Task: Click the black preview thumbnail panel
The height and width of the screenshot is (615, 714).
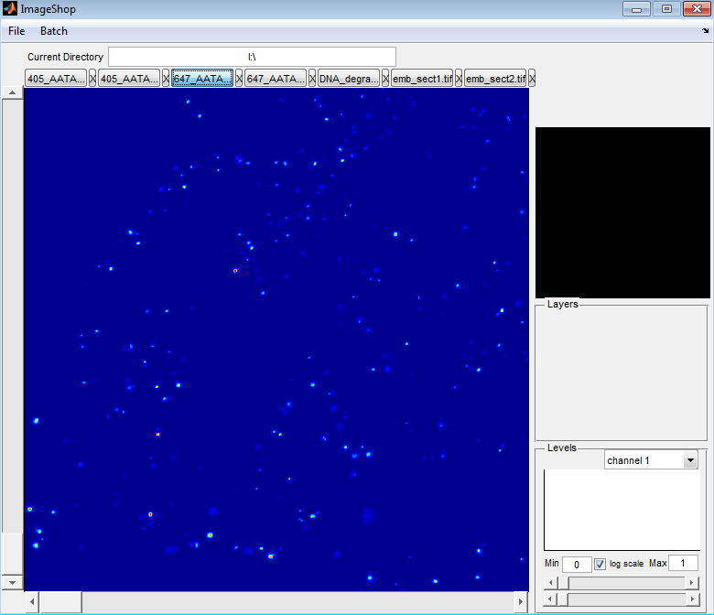Action: click(622, 212)
